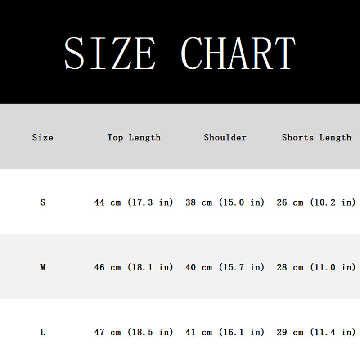
Task: Click the 29 cm (11.4 in) cell
Action: pos(316,332)
